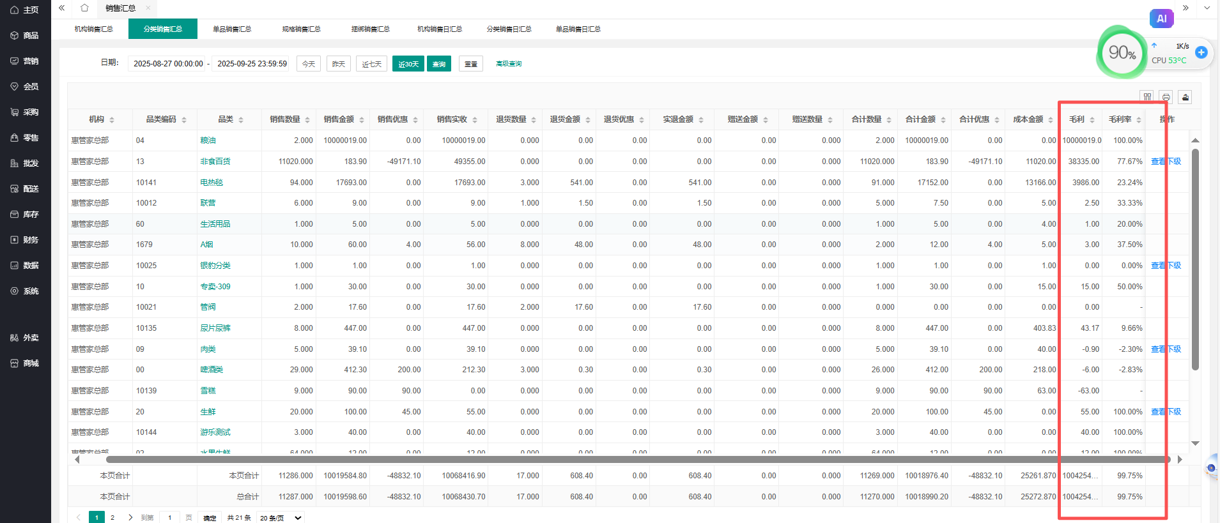Go to home tab icon
The width and height of the screenshot is (1220, 523).
(84, 8)
